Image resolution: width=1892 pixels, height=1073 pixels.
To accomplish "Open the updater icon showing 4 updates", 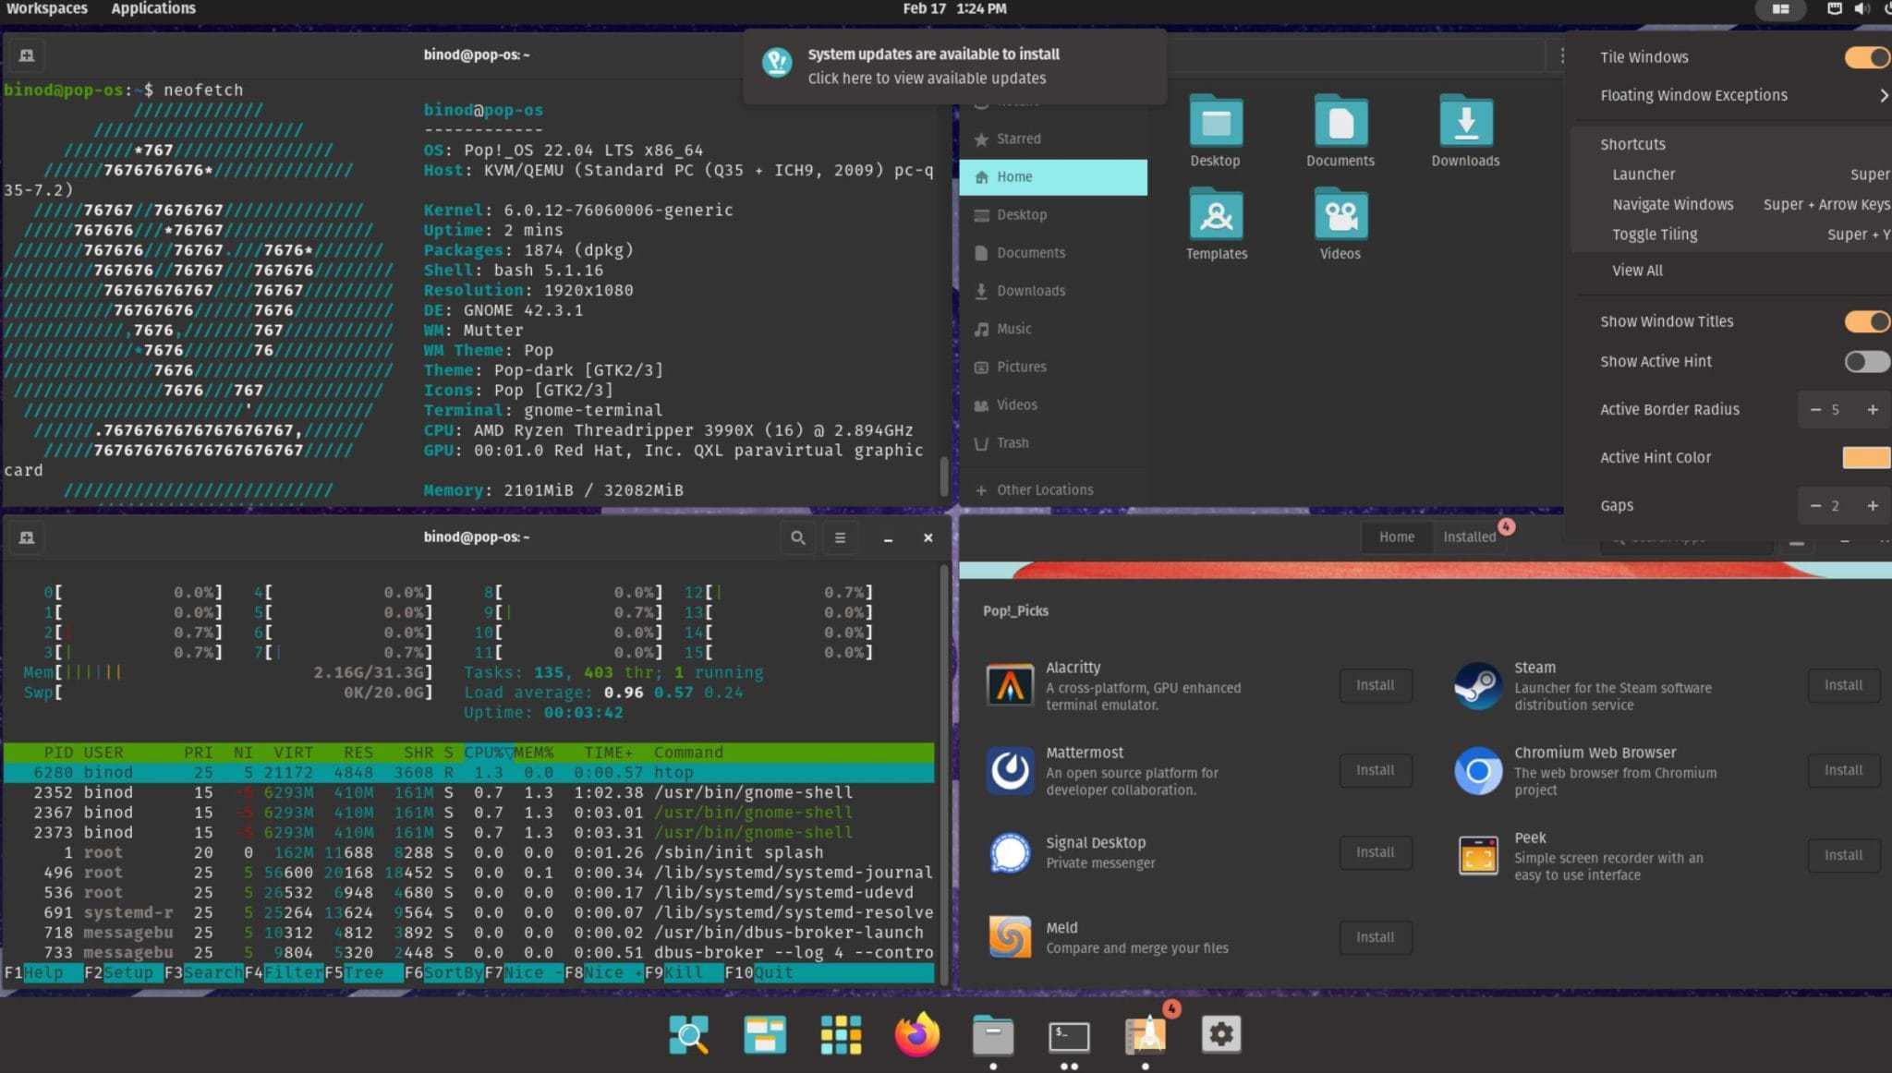I will (1146, 1035).
